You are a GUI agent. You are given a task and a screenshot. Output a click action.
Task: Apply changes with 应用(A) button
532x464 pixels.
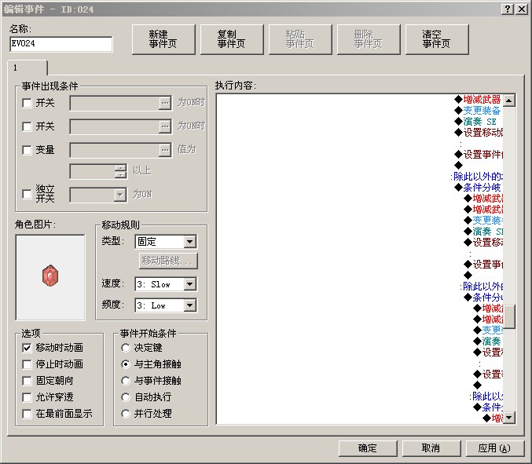click(495, 448)
